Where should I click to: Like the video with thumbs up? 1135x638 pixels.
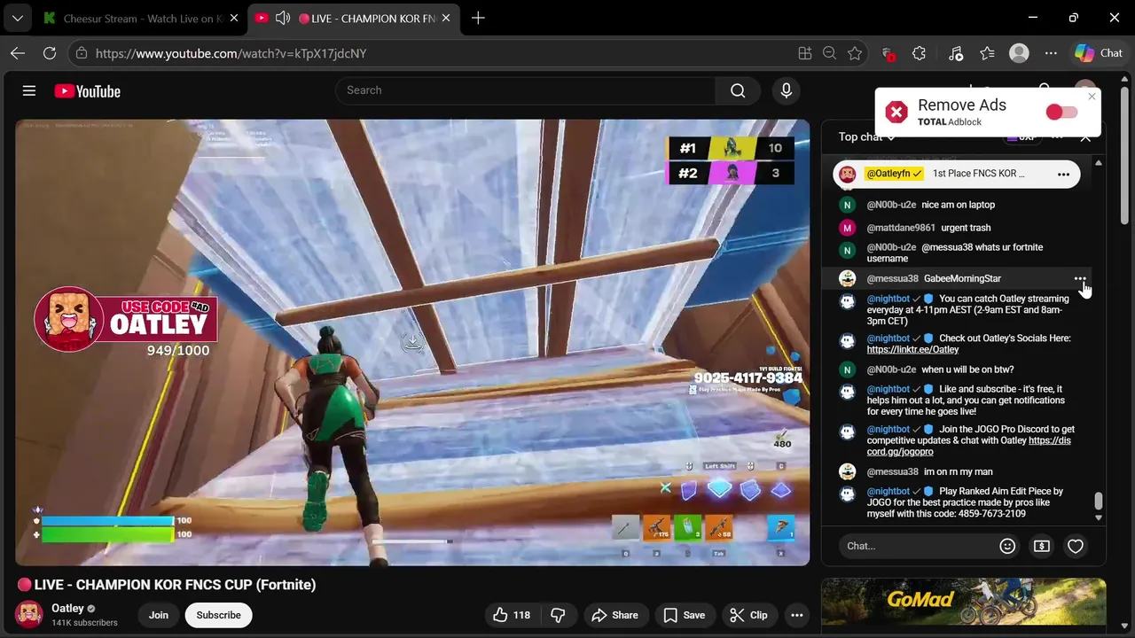(x=513, y=615)
